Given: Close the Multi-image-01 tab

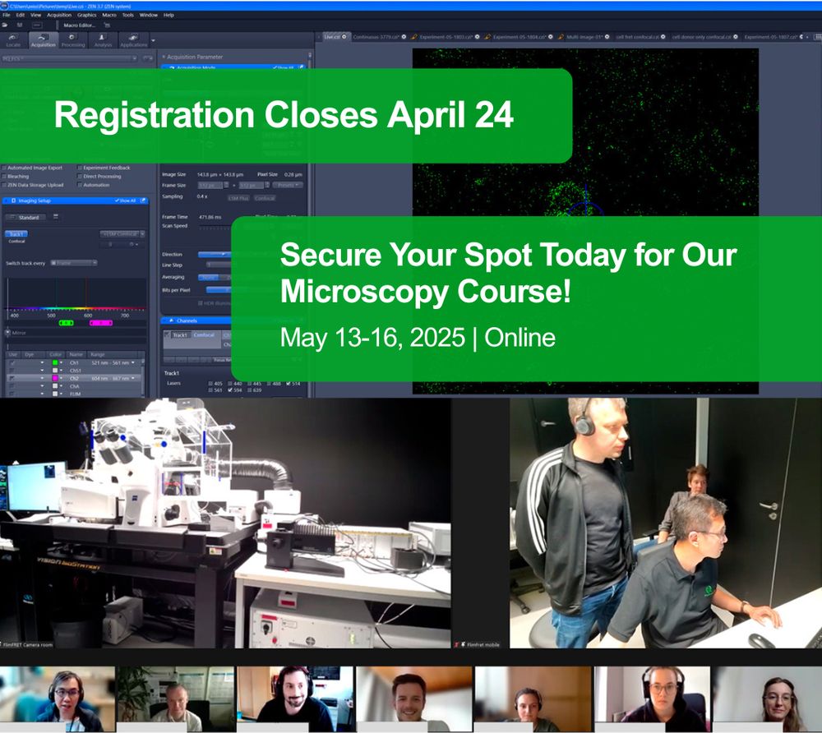Looking at the screenshot, I should [607, 37].
